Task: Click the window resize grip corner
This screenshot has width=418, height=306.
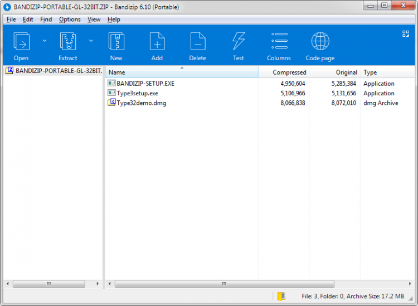Action: click(x=411, y=299)
